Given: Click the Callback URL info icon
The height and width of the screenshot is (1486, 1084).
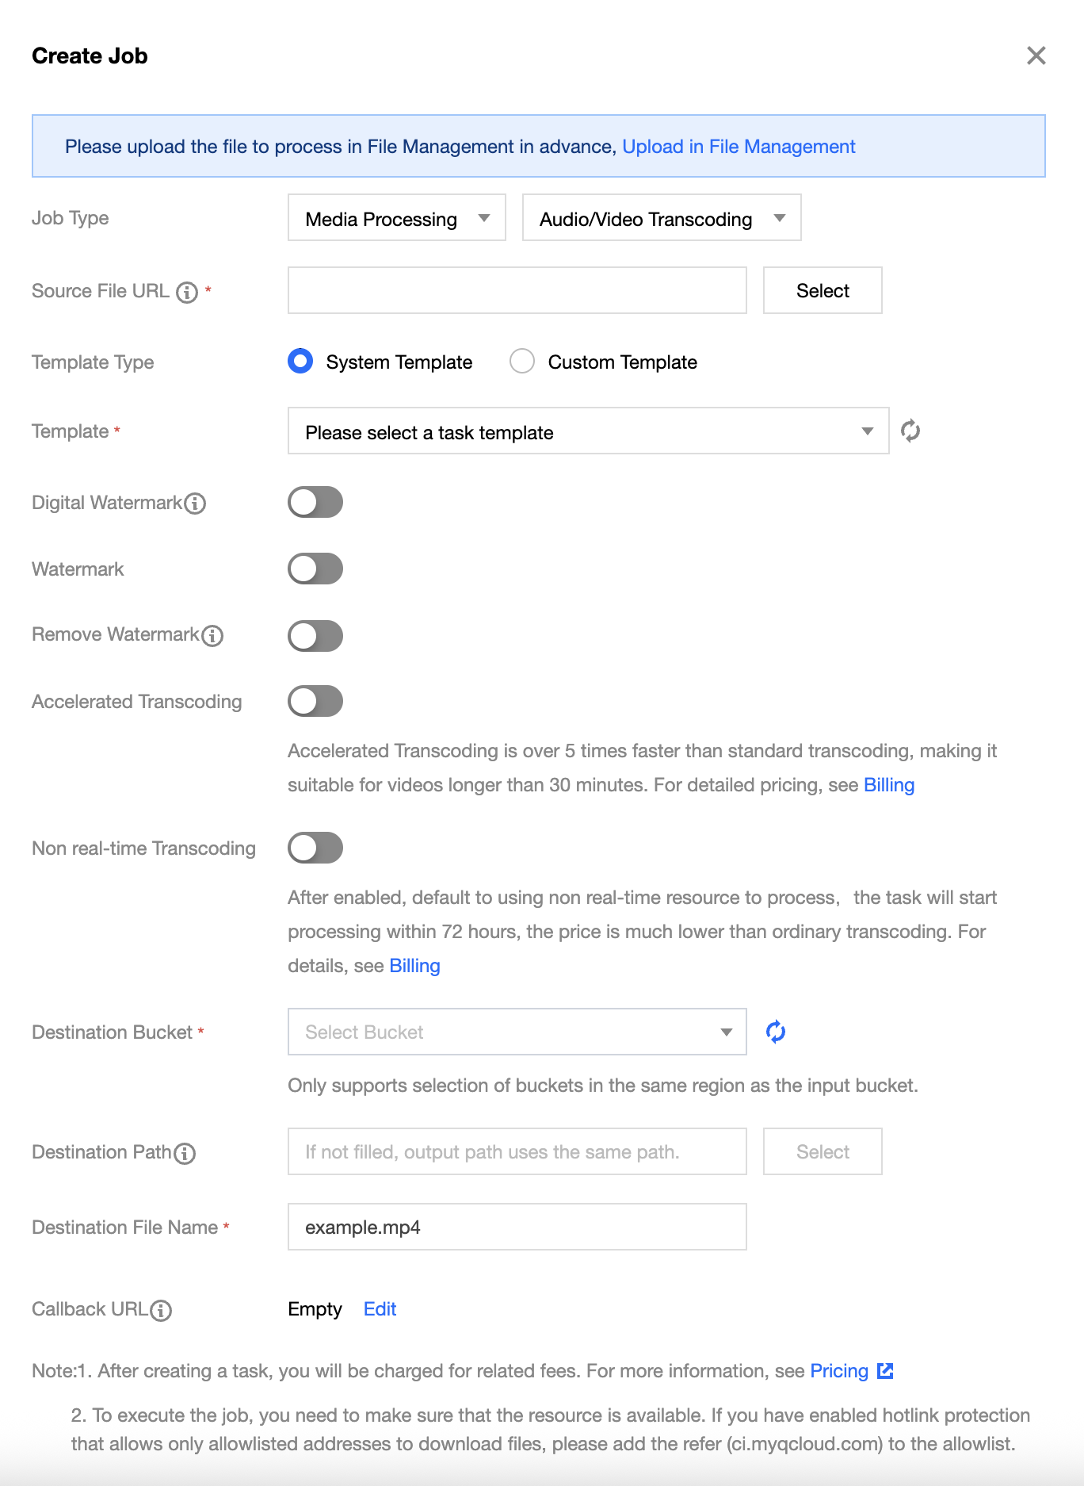Looking at the screenshot, I should pos(161,1310).
